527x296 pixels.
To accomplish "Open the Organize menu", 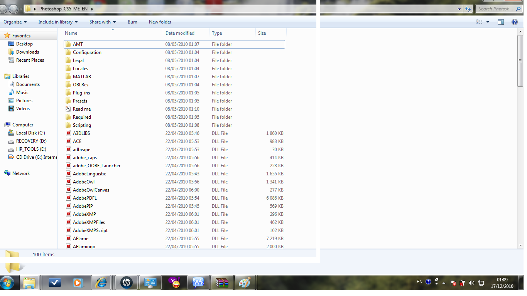I will (15, 22).
